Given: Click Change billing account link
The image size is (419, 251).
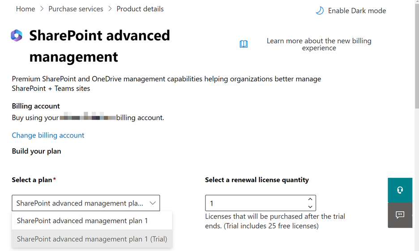Looking at the screenshot, I should [x=48, y=135].
